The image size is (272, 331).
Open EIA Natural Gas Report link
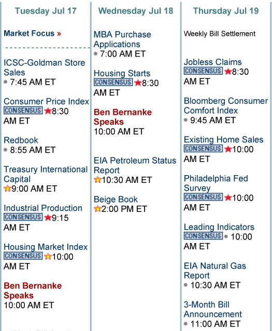pyautogui.click(x=214, y=271)
